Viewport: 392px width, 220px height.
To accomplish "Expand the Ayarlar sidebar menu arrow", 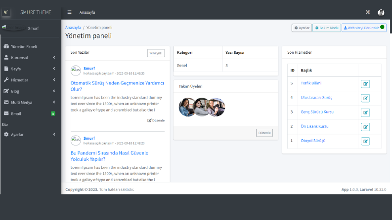I will pos(54,135).
